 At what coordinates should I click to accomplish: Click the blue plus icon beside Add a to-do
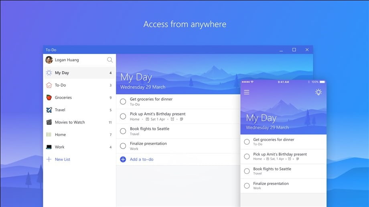pyautogui.click(x=123, y=159)
